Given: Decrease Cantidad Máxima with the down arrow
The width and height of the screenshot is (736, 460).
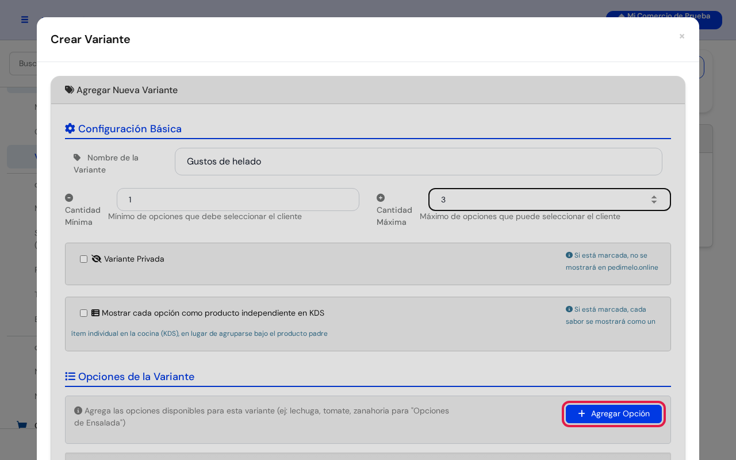Looking at the screenshot, I should click(654, 202).
